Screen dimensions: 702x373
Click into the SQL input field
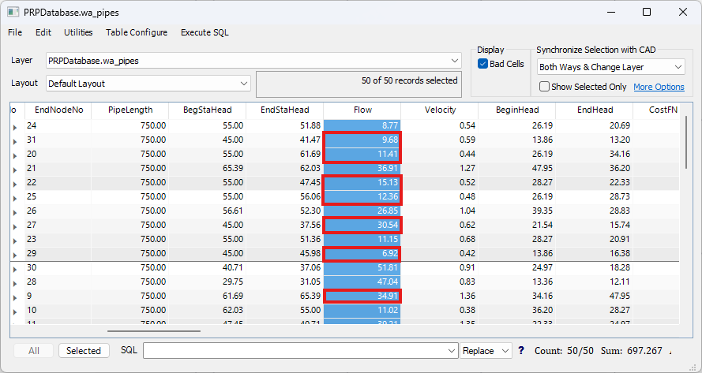pyautogui.click(x=295, y=351)
